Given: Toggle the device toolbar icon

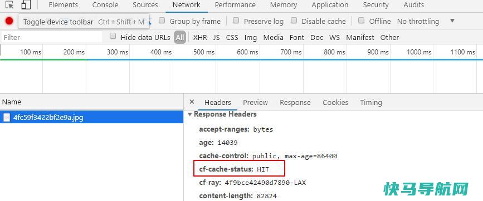Looking at the screenshot, I should click(x=26, y=5).
